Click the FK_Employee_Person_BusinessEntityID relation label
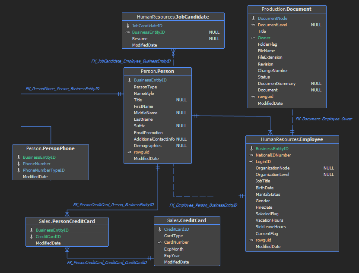The image size is (359, 273). tap(203, 205)
